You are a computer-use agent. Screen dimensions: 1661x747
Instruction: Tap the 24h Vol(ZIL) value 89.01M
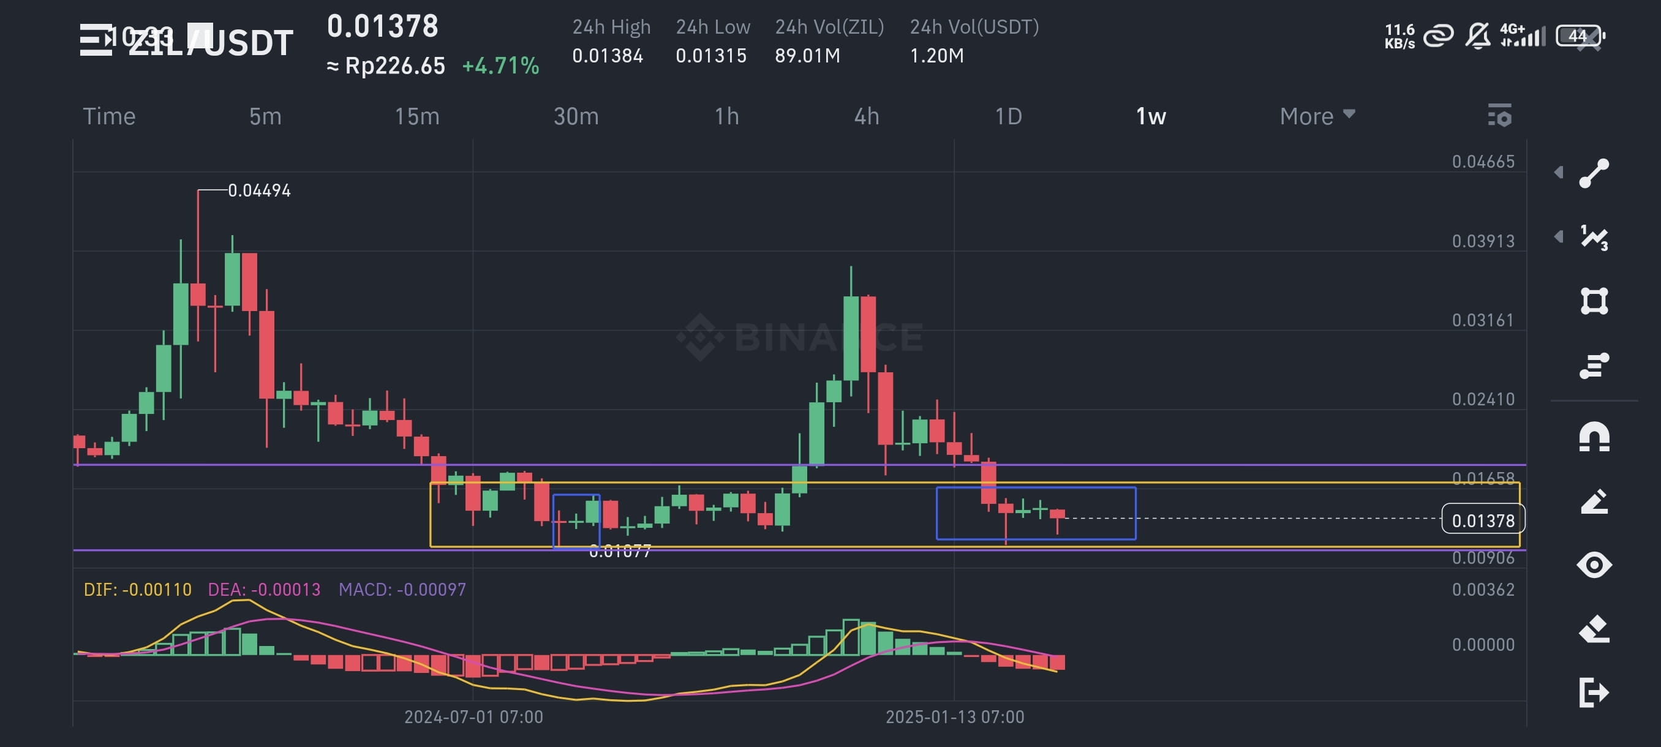click(807, 56)
